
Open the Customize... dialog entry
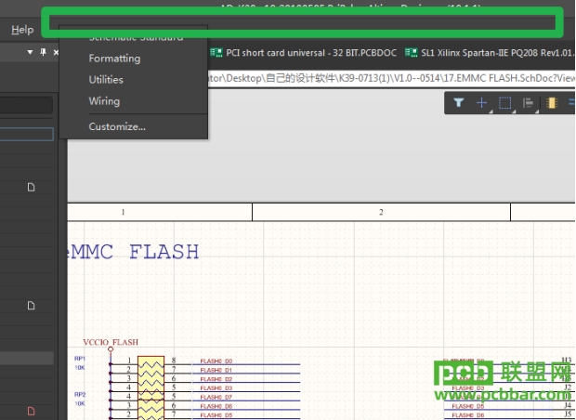point(117,126)
